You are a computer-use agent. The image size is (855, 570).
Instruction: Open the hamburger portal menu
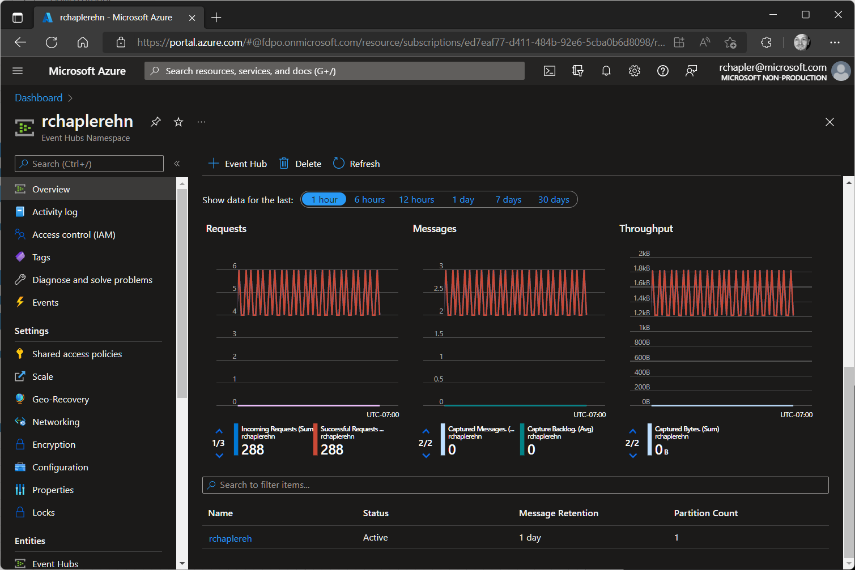pyautogui.click(x=17, y=70)
